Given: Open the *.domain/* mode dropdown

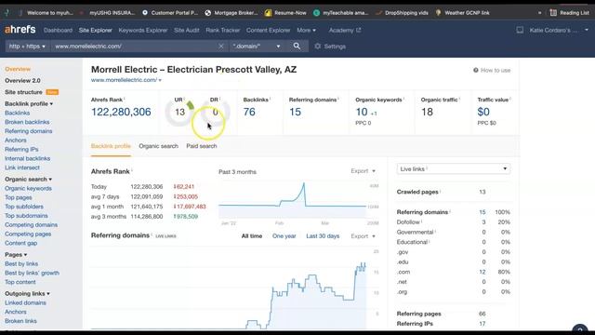Looking at the screenshot, I should (257, 46).
